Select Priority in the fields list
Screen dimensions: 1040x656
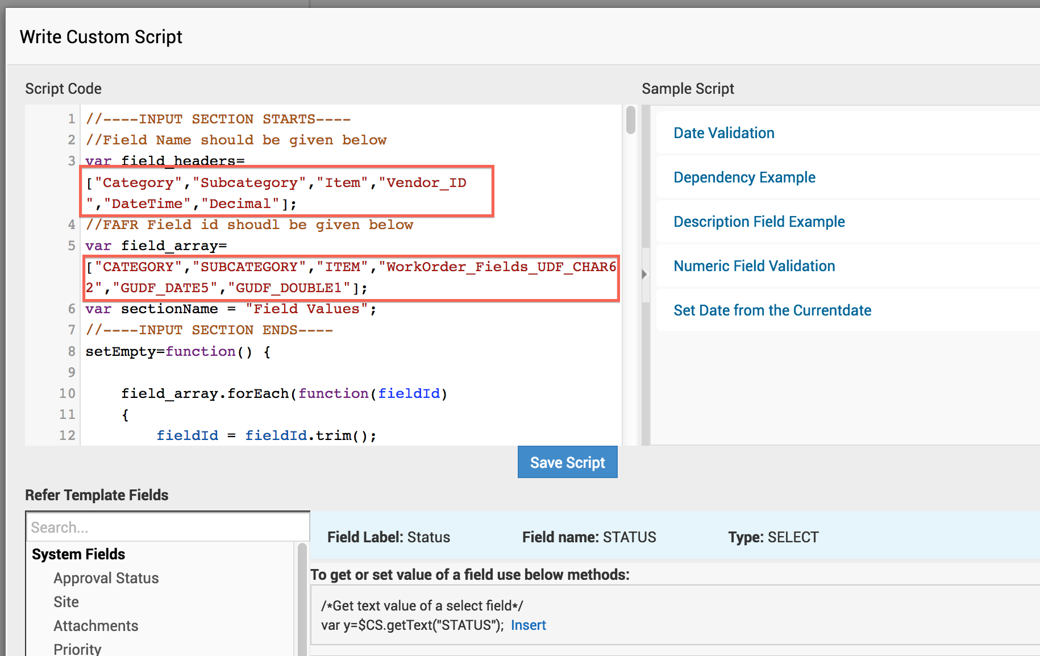point(77,649)
